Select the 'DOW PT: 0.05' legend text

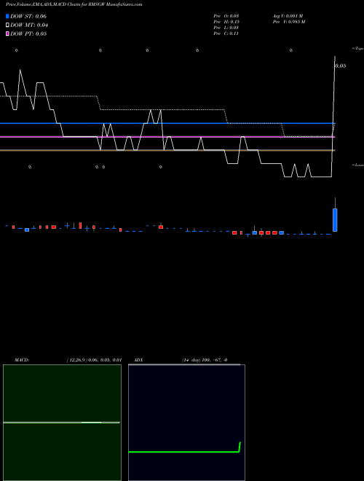28,34
